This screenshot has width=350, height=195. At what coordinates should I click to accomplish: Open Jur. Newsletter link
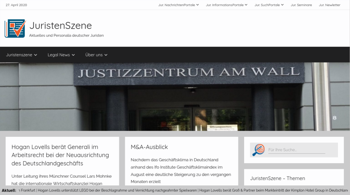point(329,5)
